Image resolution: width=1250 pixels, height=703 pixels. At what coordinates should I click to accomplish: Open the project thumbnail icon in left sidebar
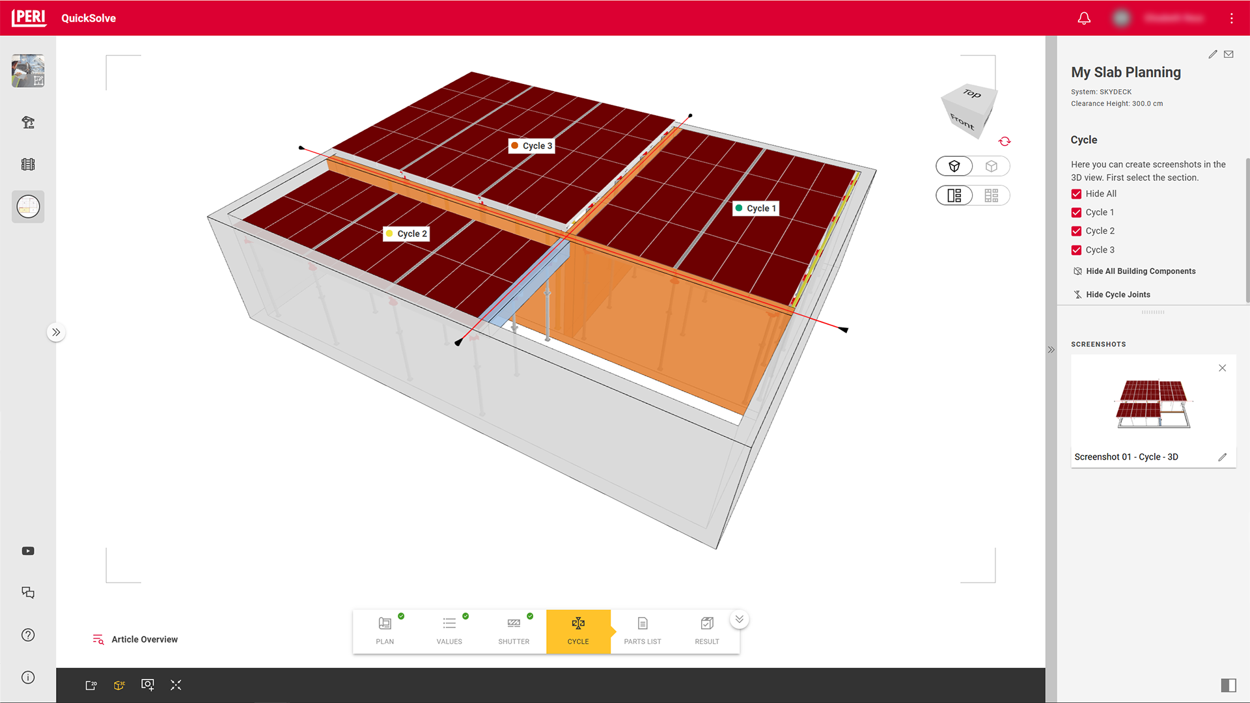click(x=28, y=71)
